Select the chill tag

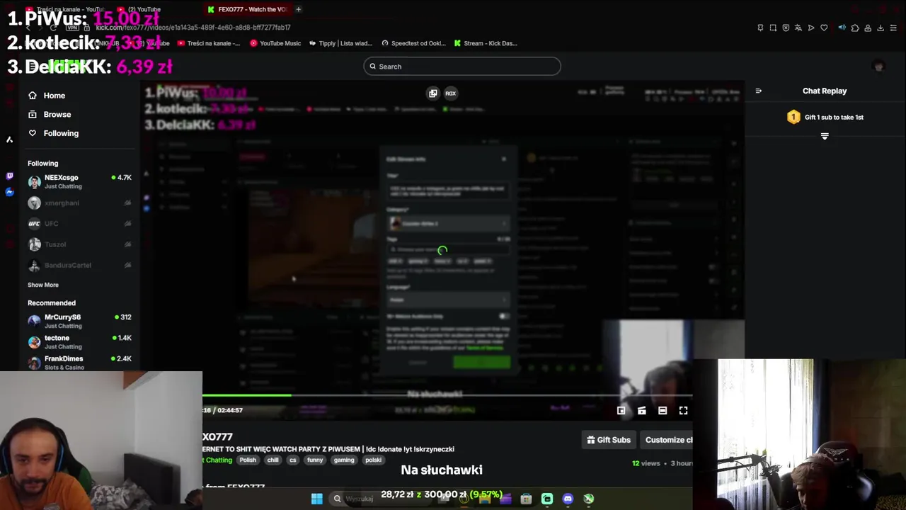point(273,460)
